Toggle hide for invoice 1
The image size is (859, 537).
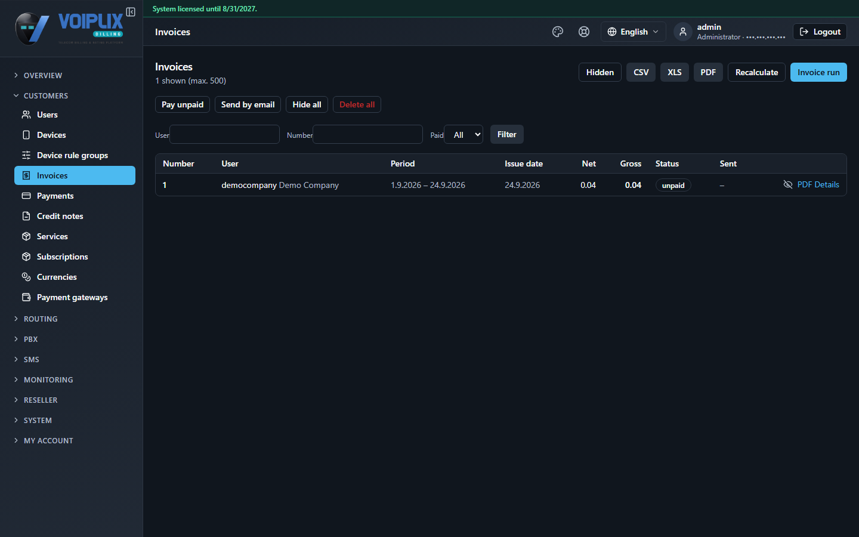pos(787,184)
